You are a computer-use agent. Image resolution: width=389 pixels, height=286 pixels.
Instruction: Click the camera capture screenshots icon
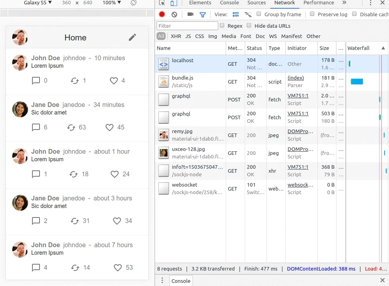tap(190, 14)
